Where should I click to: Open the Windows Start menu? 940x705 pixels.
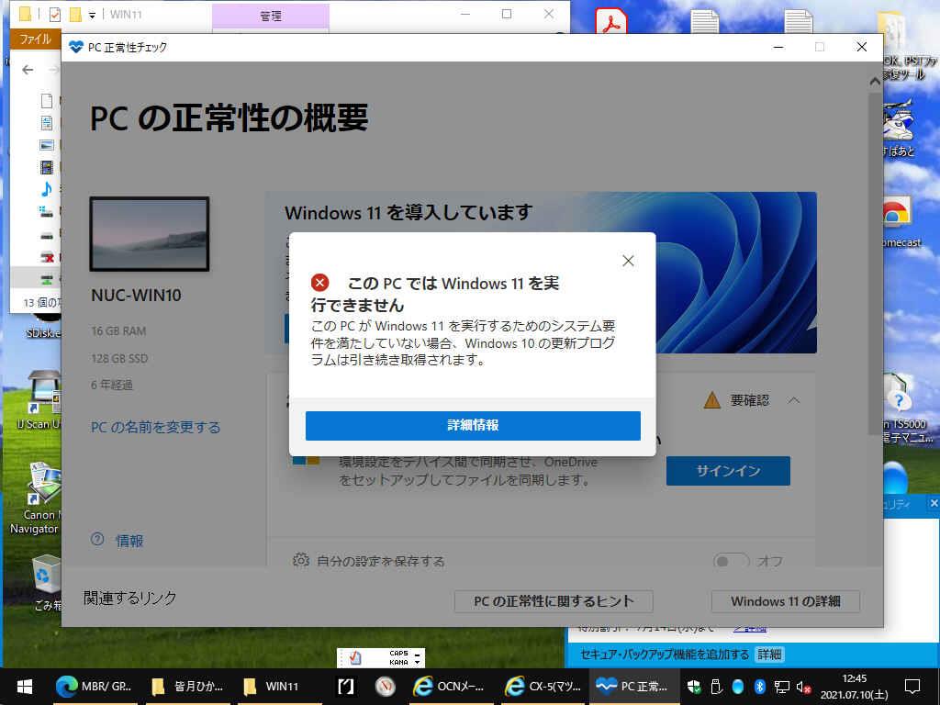(25, 687)
